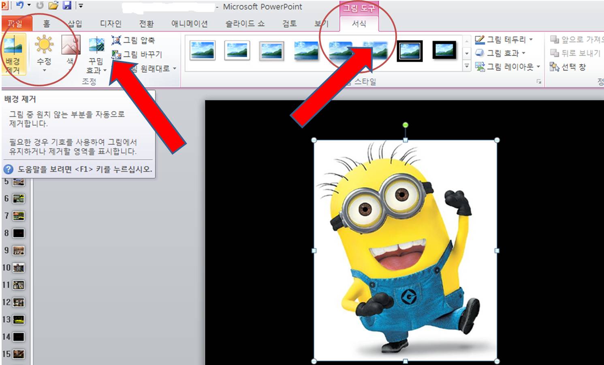
Task: Switch to the Slide Show (슬라이드 쇼) tab
Action: pos(245,24)
